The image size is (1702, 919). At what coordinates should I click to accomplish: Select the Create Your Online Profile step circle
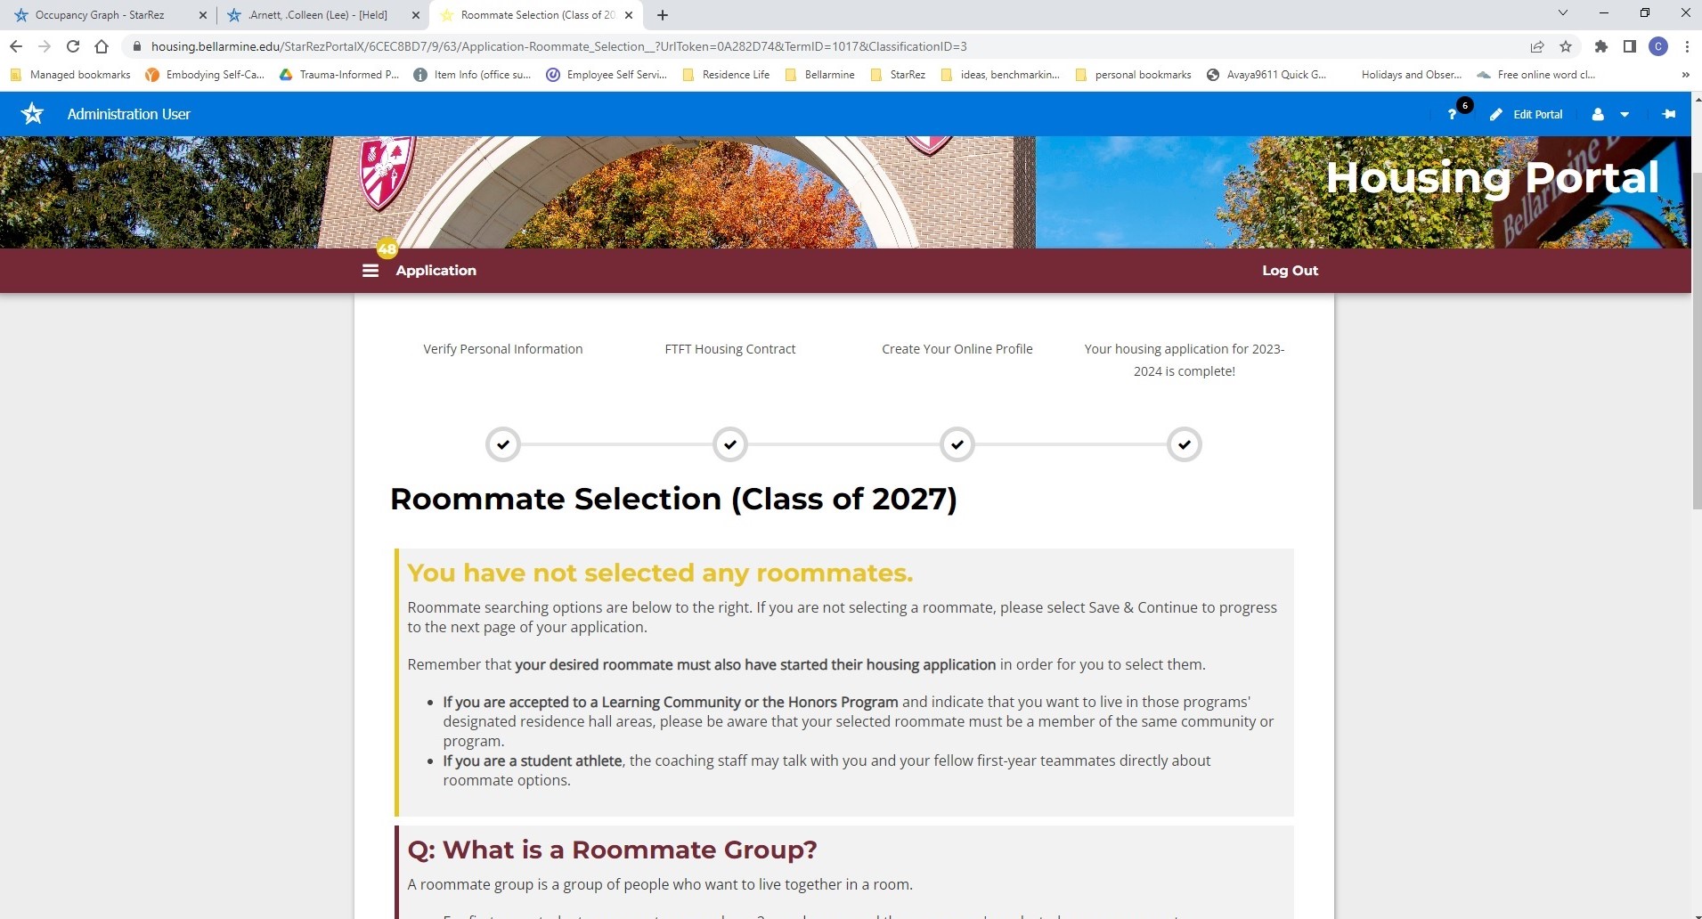coord(957,443)
